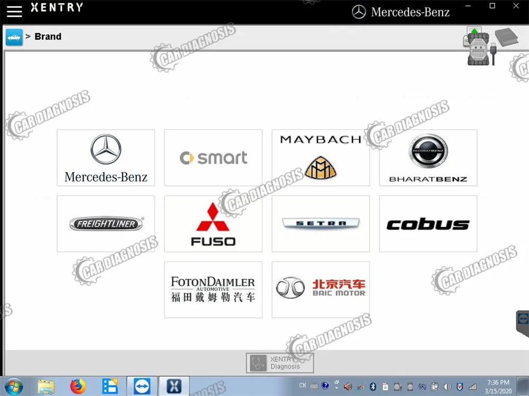Open the Bluetooth tray icon
The image size is (529, 396).
(373, 386)
